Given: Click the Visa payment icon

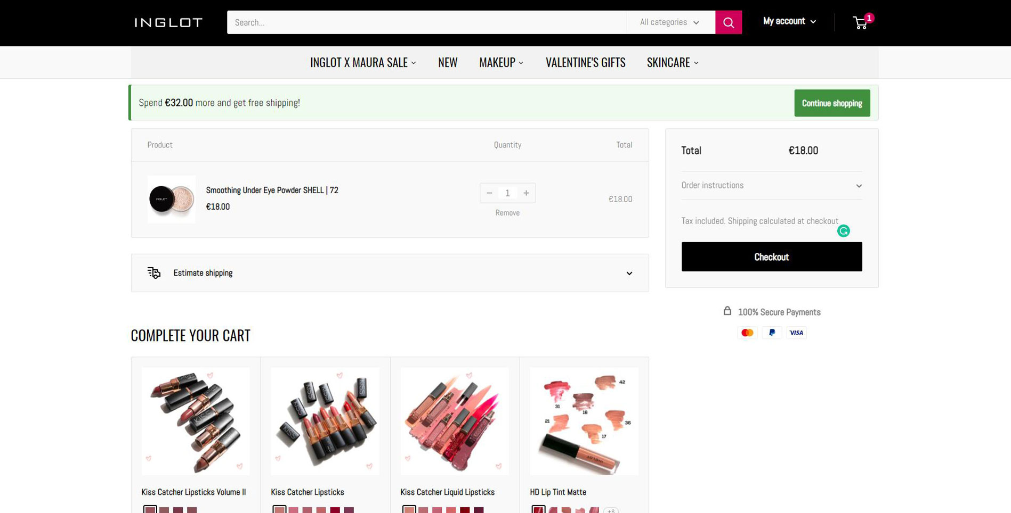Looking at the screenshot, I should tap(796, 333).
